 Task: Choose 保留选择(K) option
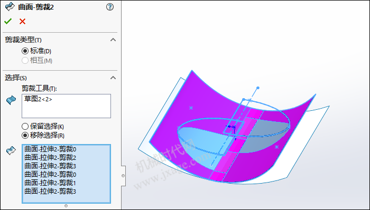25,127
